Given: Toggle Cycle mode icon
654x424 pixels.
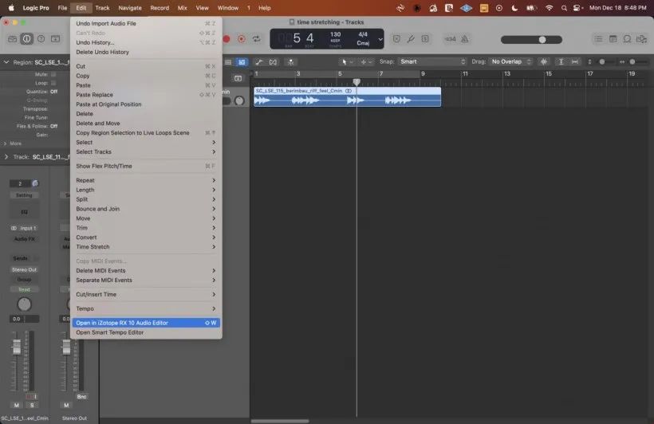Looking at the screenshot, I should 256,39.
